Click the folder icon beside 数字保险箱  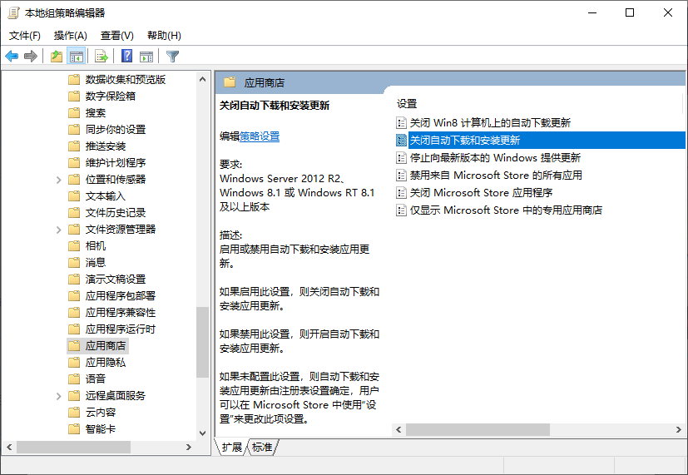[74, 96]
